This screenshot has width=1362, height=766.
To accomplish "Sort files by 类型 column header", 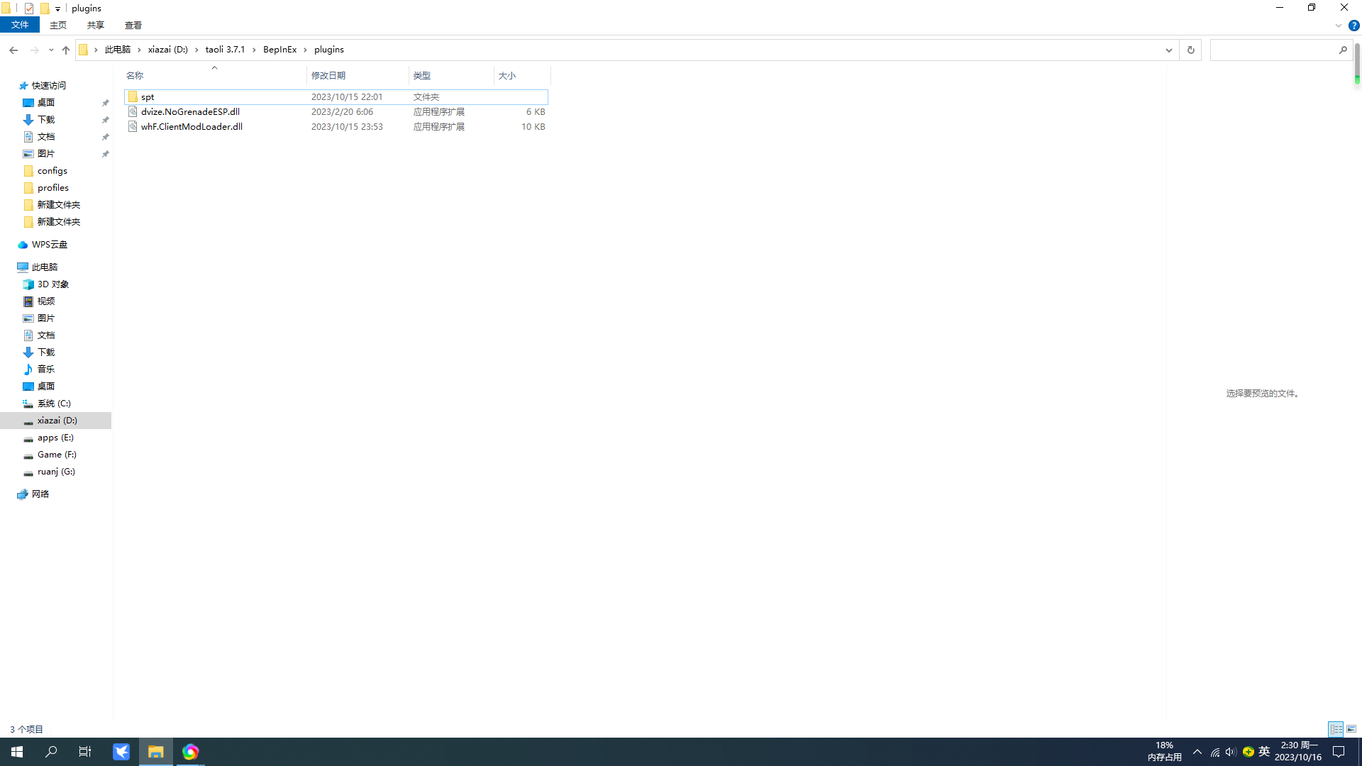I will pos(451,75).
